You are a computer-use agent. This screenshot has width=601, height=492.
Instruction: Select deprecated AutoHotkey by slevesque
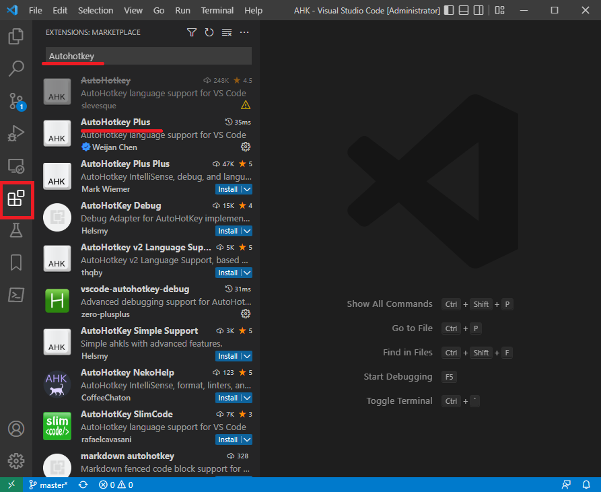click(x=146, y=92)
